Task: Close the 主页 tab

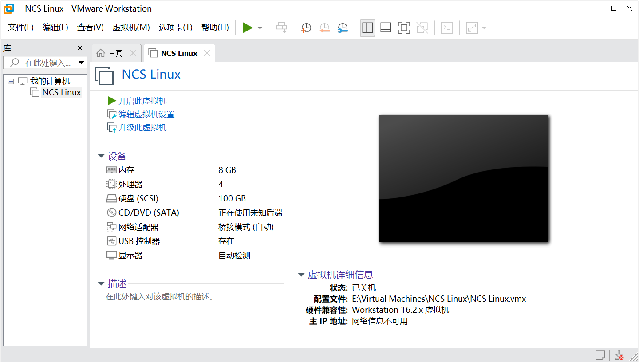Action: pyautogui.click(x=133, y=53)
